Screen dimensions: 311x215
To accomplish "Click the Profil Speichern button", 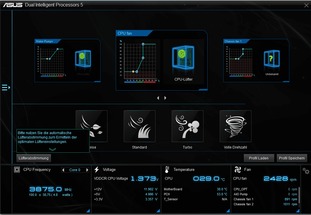I will 292,158.
